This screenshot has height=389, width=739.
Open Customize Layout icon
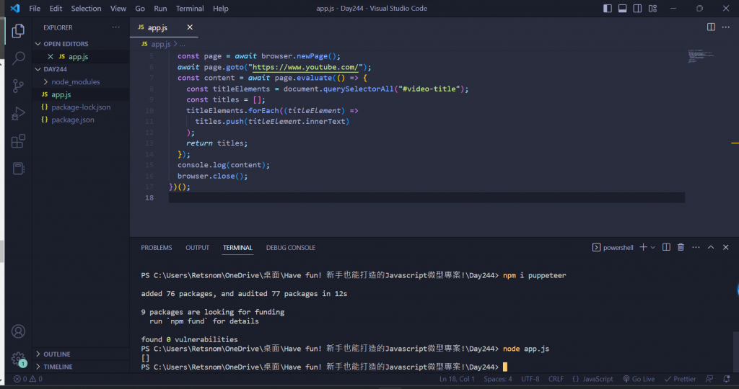[652, 9]
